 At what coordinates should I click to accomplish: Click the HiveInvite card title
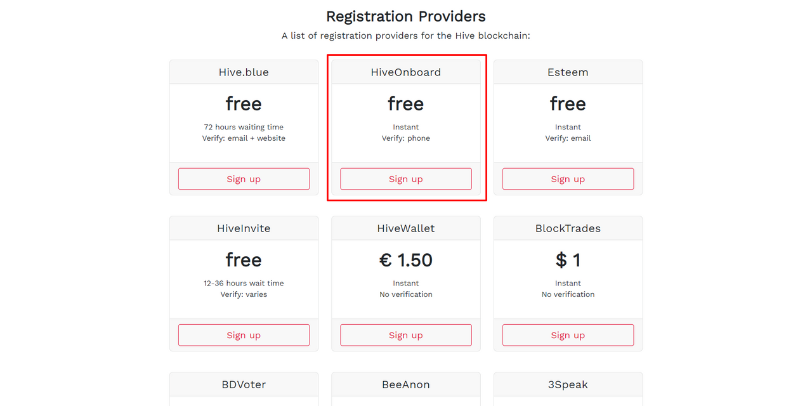[x=244, y=228]
